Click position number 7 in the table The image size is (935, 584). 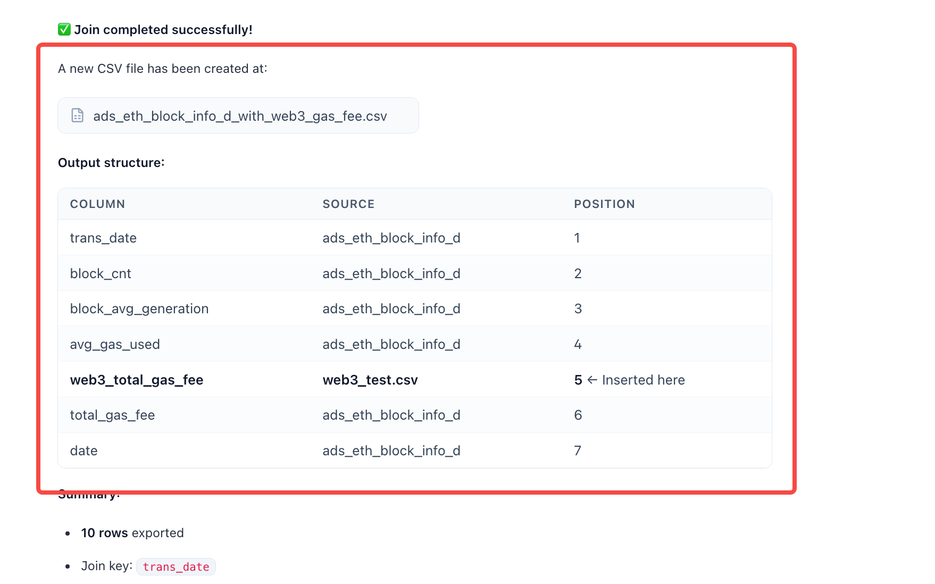click(578, 450)
